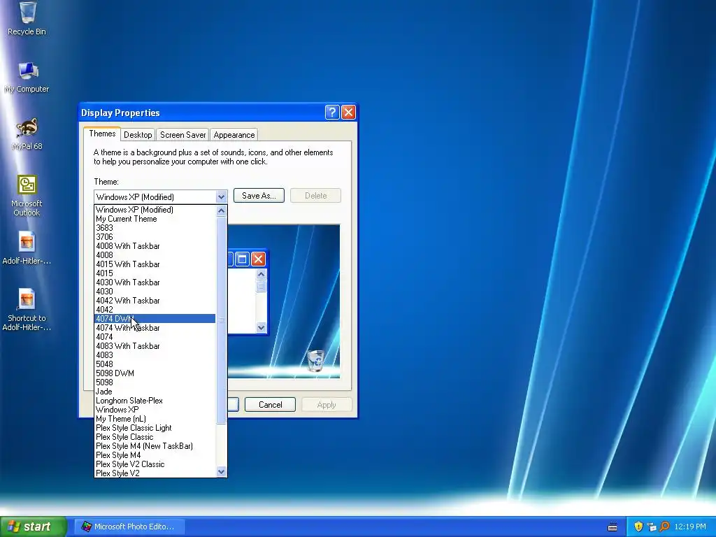Screen dimensions: 716x537
Task: Choose the '5048' theme
Action: click(155, 364)
